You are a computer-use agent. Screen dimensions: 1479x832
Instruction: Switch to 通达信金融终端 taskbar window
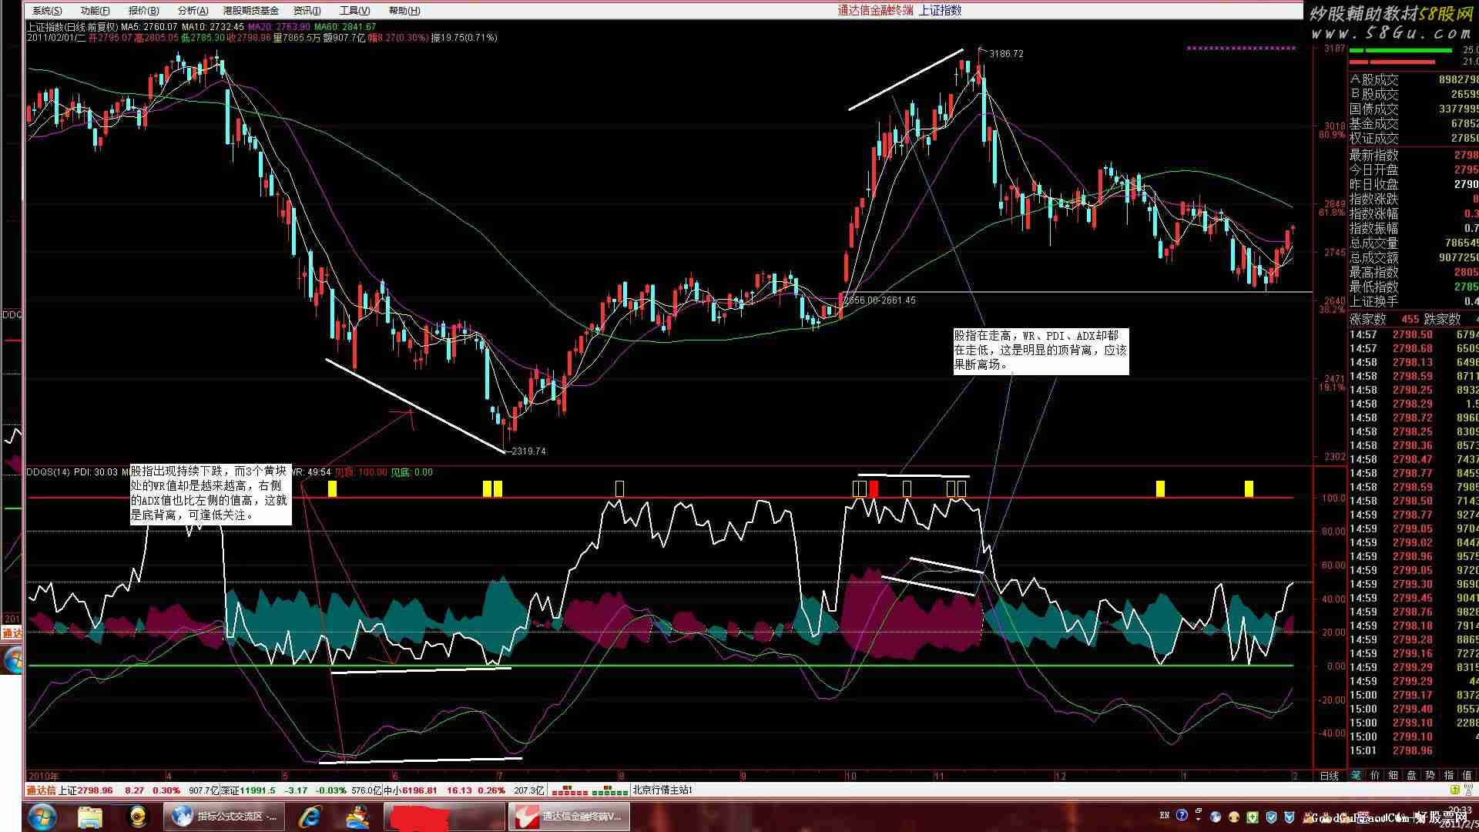[569, 816]
